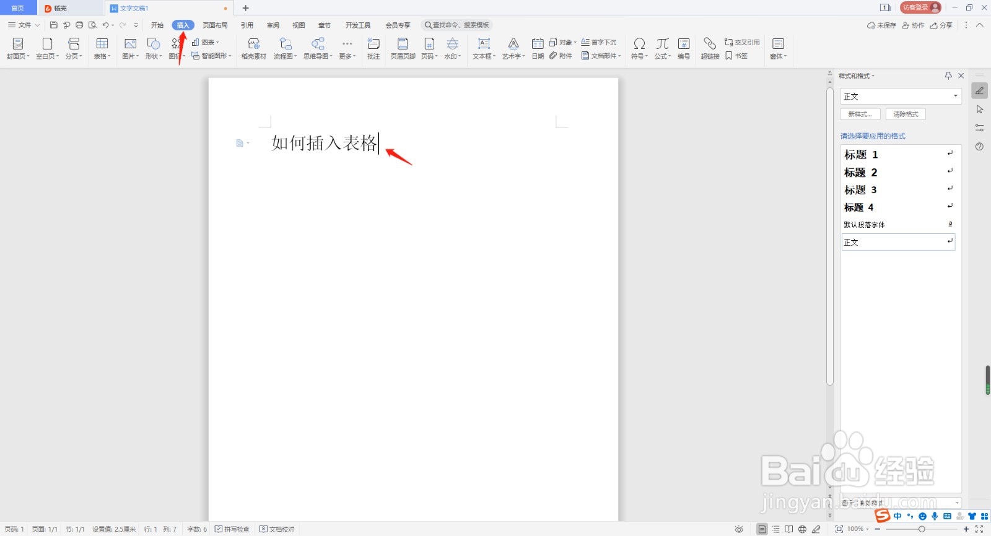Viewport: 991px width, 536px height.
Task: Switch to page layout view icon
Action: [762, 529]
